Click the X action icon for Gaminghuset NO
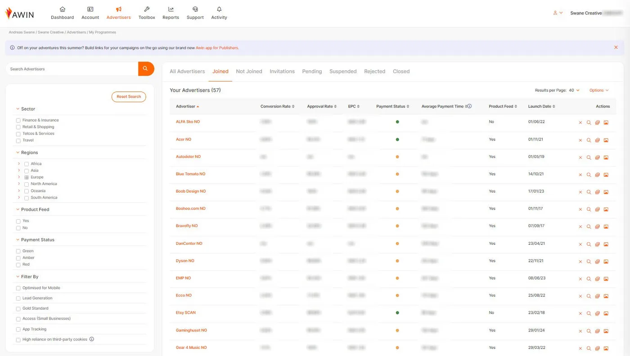The width and height of the screenshot is (630, 356). tap(580, 331)
